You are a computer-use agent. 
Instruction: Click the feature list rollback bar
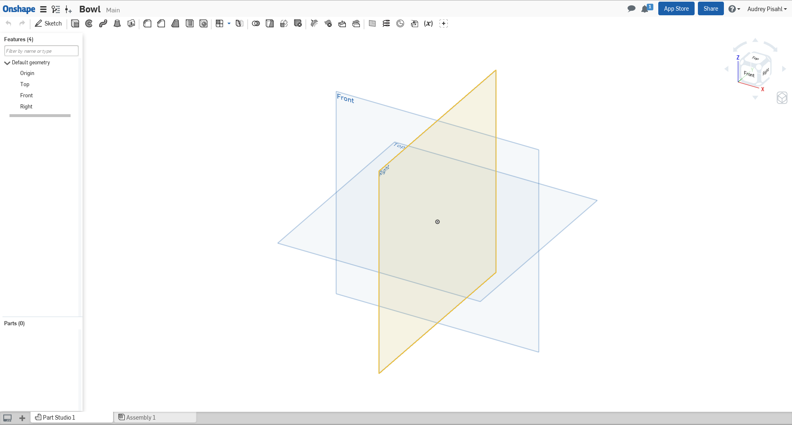pos(40,116)
